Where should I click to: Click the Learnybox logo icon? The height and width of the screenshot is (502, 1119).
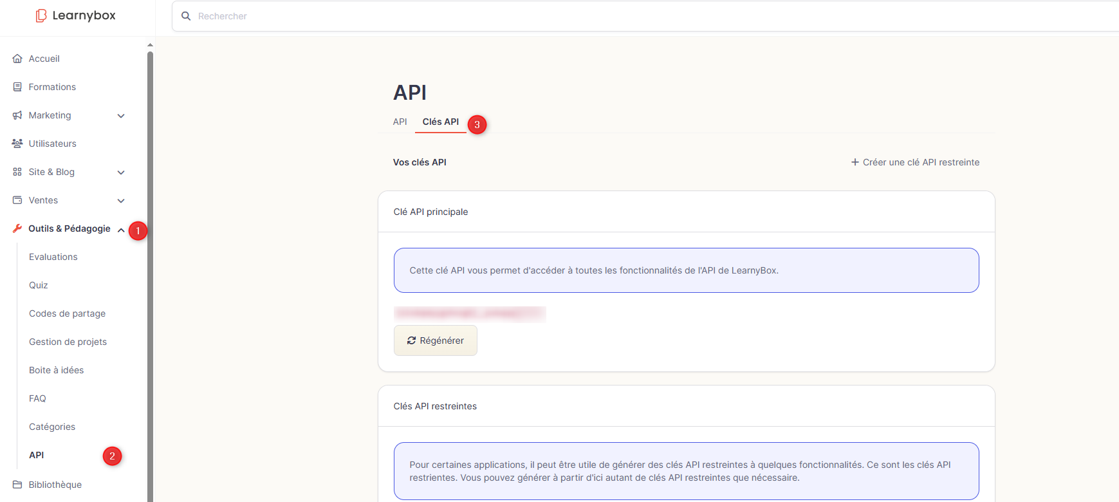(x=41, y=15)
